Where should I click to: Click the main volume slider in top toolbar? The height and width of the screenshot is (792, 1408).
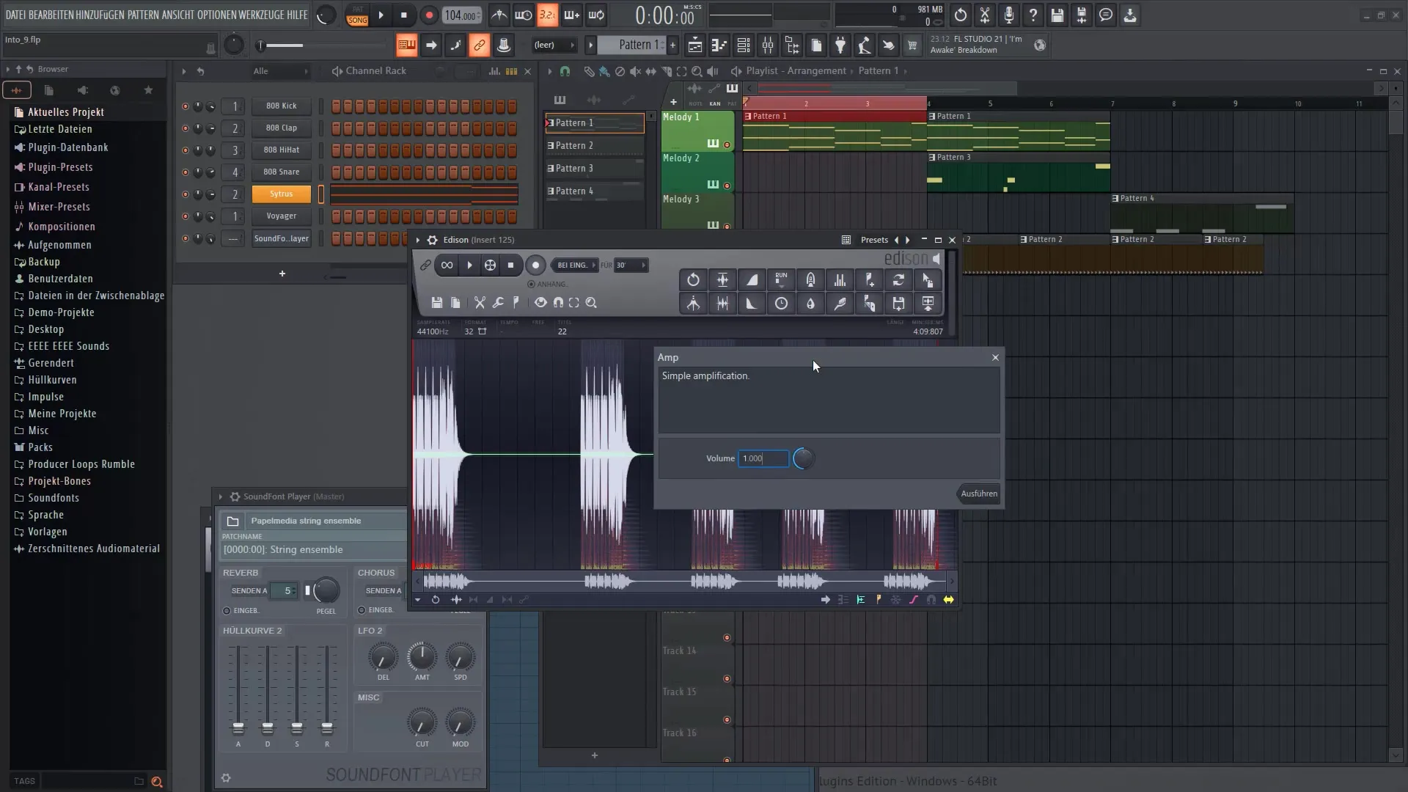pyautogui.click(x=320, y=45)
